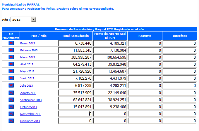
Task: Click the red X icon for Diciembre 2013
Action: point(11,120)
